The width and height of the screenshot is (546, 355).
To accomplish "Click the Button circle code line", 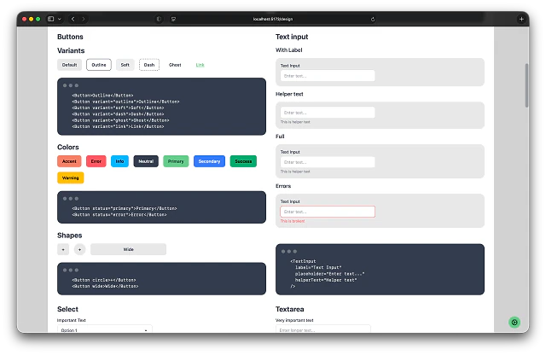I will [x=104, y=280].
